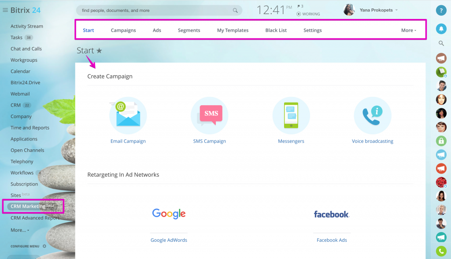Click the CONFIGURE MENU label
Viewport: 451px width, 259px height.
[25, 246]
